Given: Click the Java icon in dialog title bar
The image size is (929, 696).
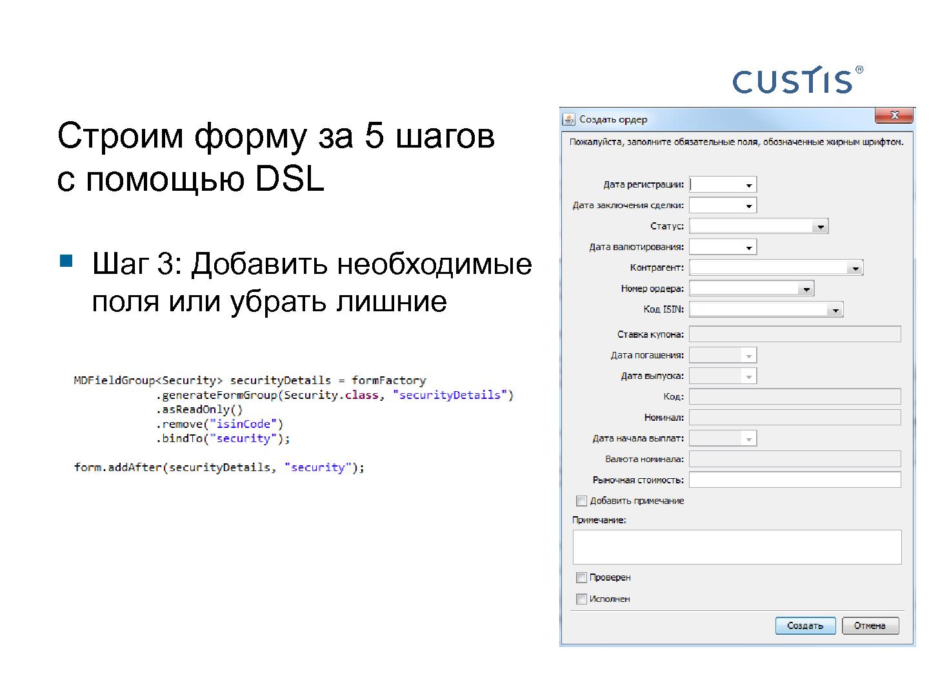Looking at the screenshot, I should (569, 119).
